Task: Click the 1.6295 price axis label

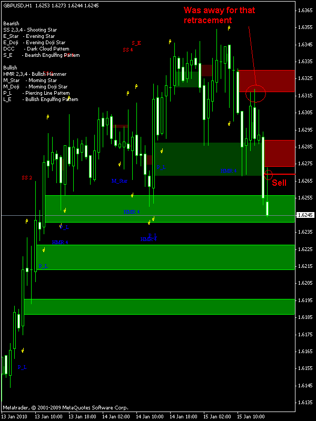Action: (x=305, y=129)
